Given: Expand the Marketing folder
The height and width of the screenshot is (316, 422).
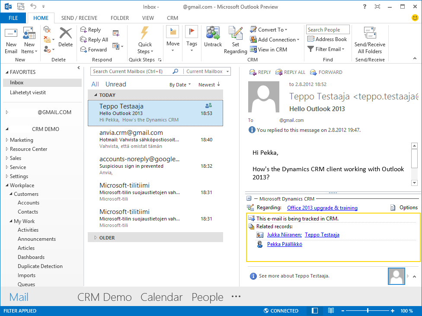Looking at the screenshot, I should coord(7,140).
